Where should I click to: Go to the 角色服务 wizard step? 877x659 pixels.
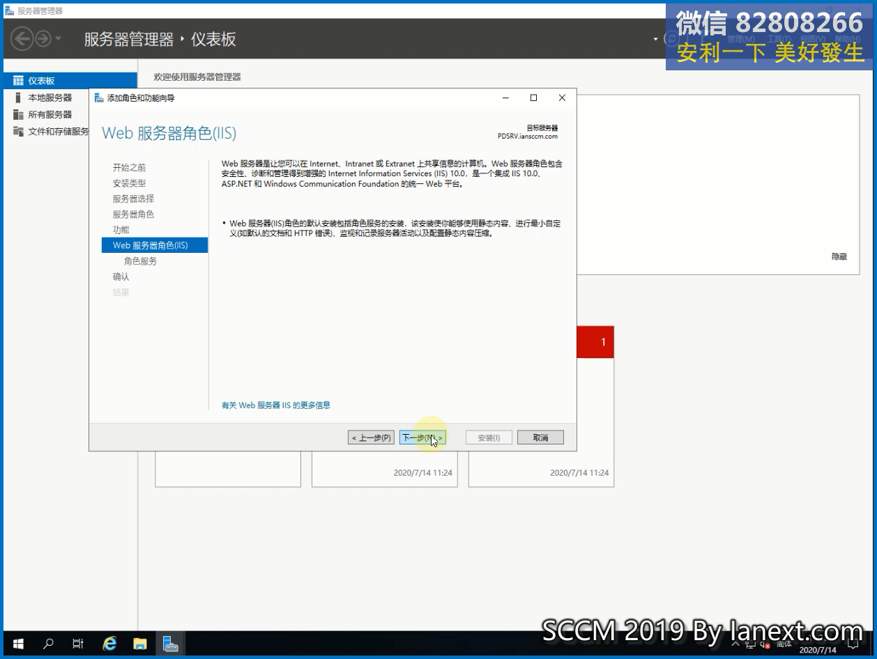[x=141, y=261]
